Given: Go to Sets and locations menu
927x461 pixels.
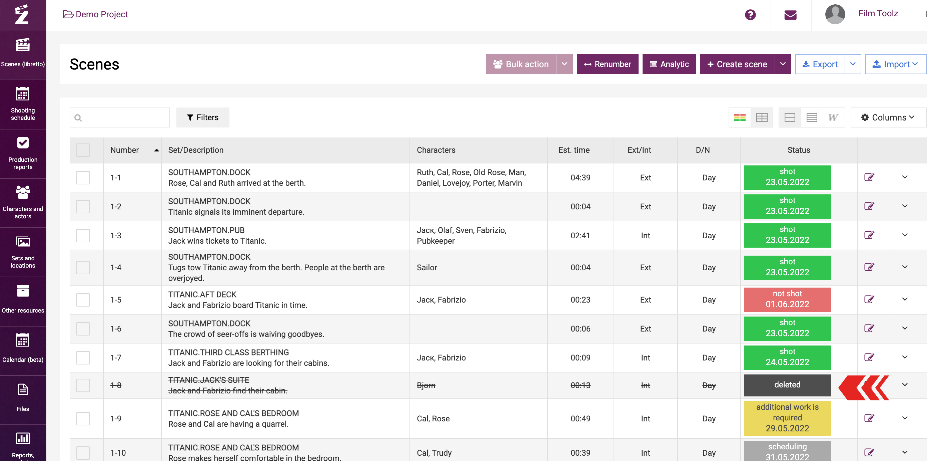Looking at the screenshot, I should pyautogui.click(x=23, y=252).
